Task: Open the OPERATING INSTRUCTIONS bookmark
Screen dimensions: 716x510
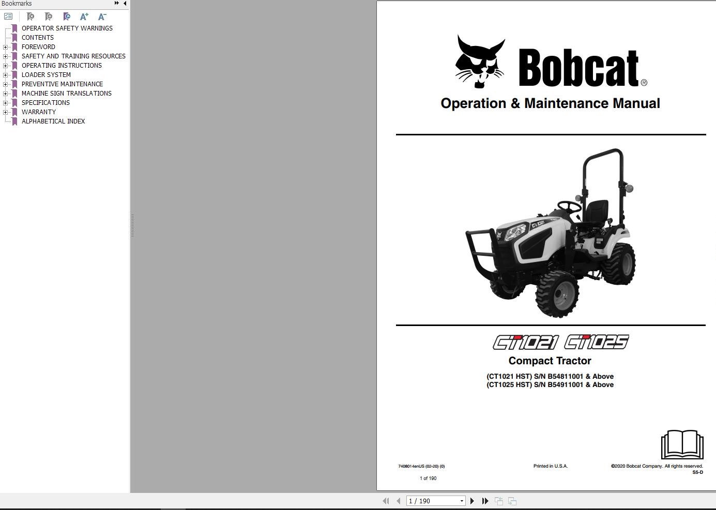Action: [x=62, y=66]
